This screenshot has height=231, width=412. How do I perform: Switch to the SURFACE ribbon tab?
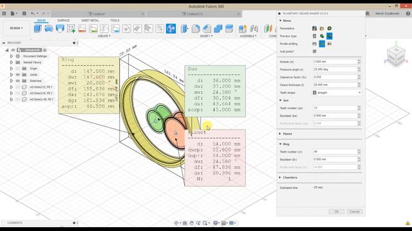[64, 21]
